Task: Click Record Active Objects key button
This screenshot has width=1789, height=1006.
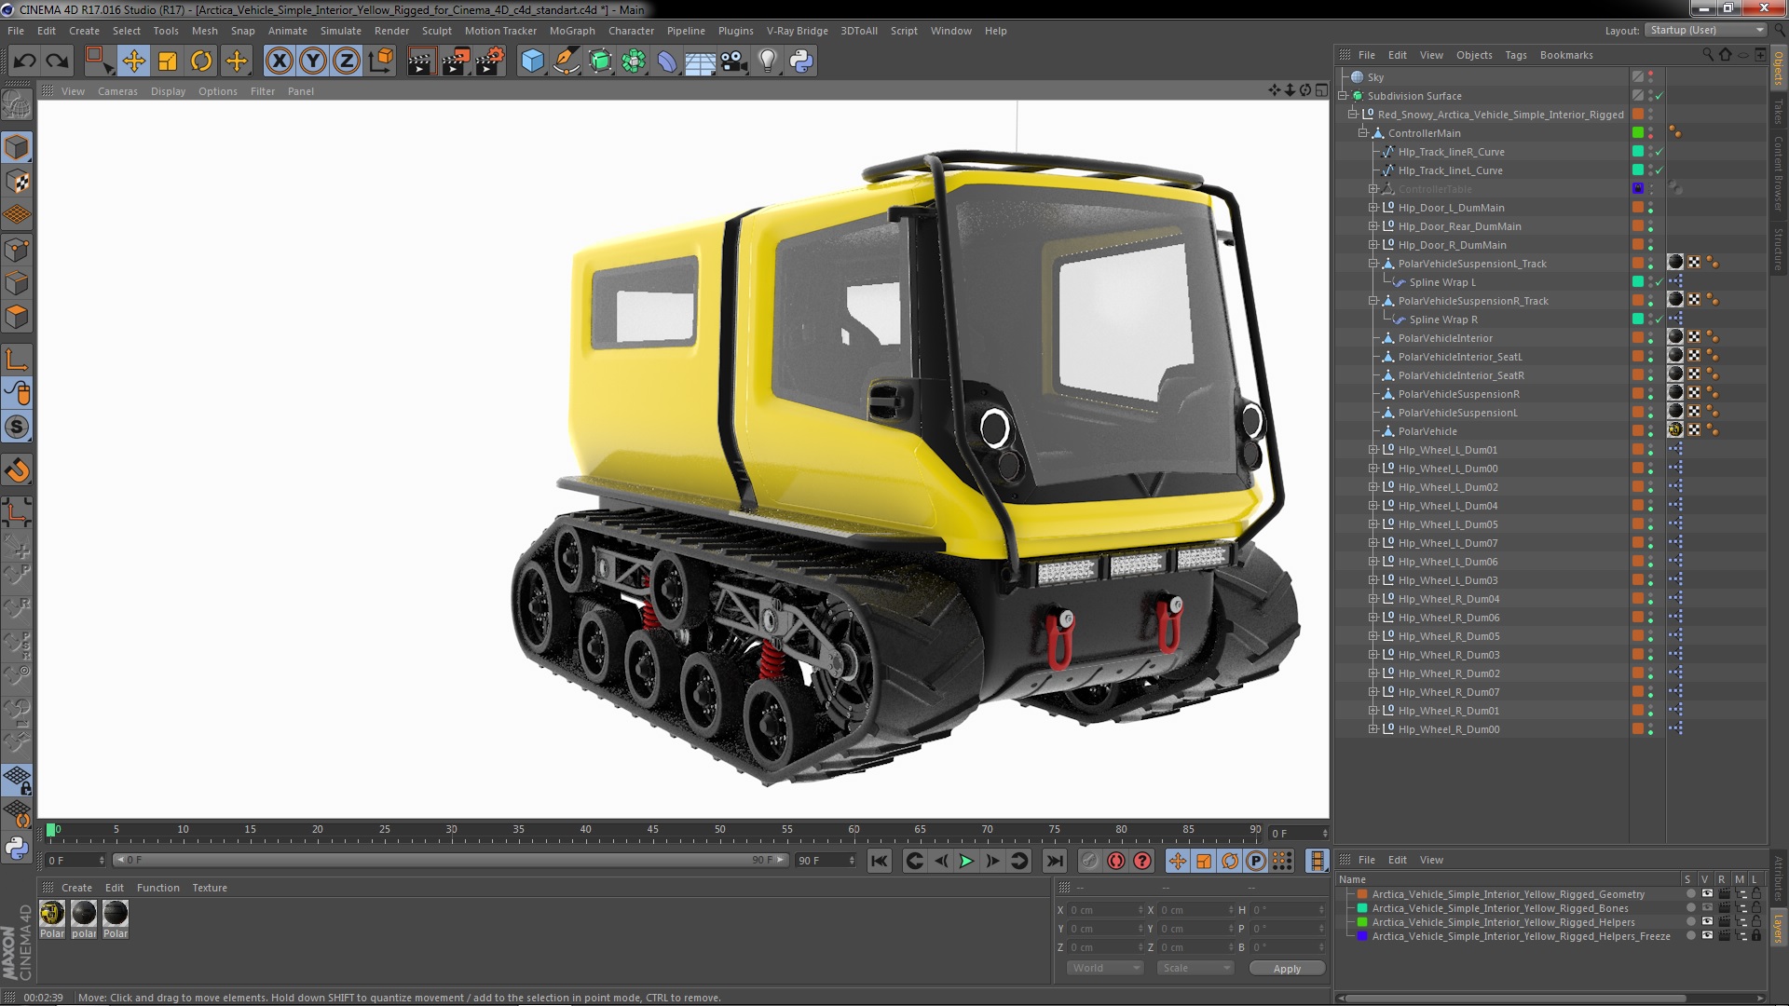Action: [1089, 862]
